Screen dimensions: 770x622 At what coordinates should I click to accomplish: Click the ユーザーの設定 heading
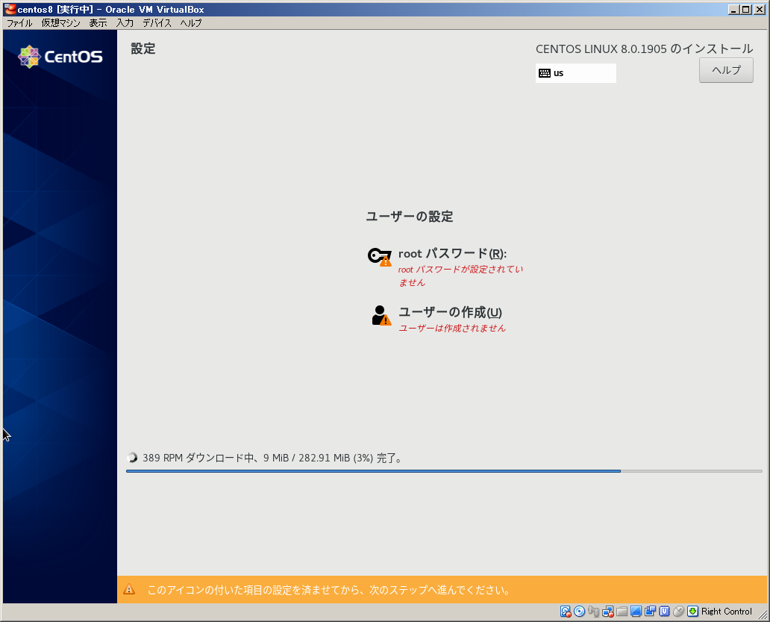click(x=410, y=217)
